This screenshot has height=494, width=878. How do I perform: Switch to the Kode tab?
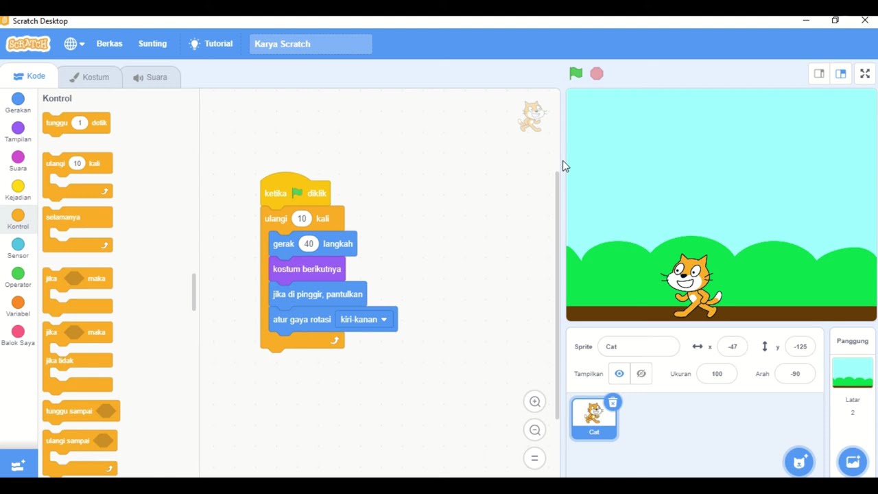coord(29,76)
